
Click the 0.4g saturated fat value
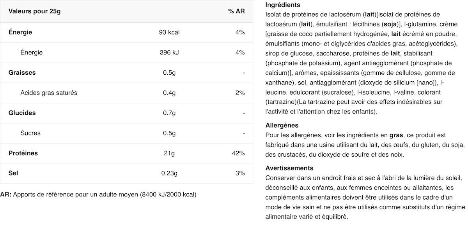click(169, 93)
